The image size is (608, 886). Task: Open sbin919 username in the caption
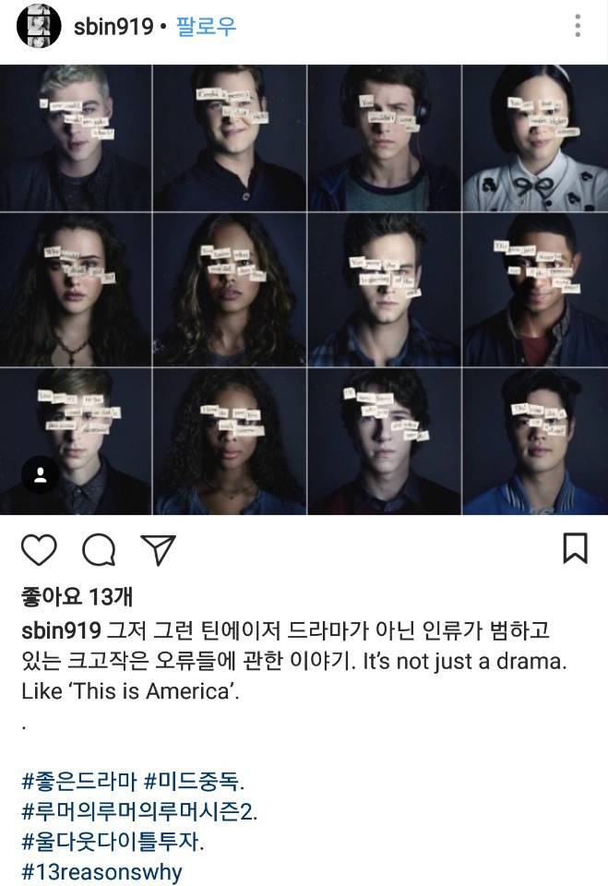(x=61, y=630)
